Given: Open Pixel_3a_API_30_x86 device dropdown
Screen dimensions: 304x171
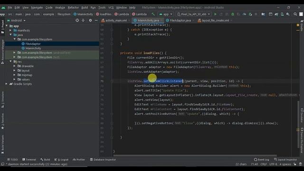Looking at the screenshot, I should click(193, 14).
